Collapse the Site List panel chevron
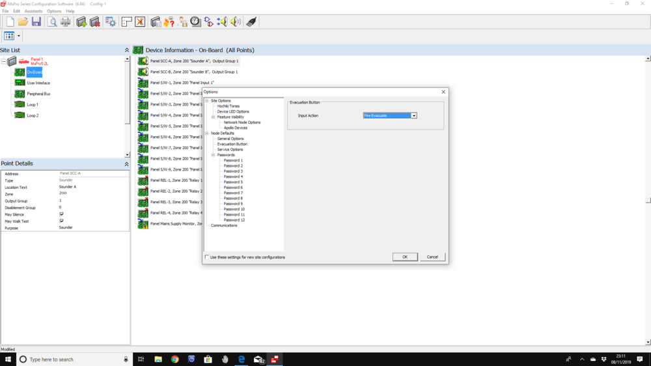 (x=127, y=50)
